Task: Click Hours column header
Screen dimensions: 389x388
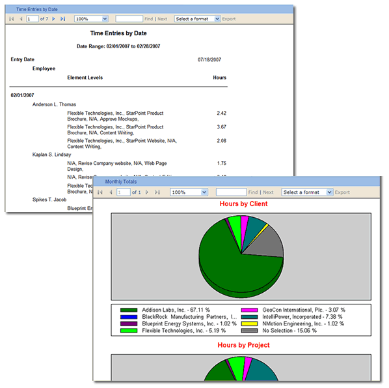Action: click(x=220, y=78)
